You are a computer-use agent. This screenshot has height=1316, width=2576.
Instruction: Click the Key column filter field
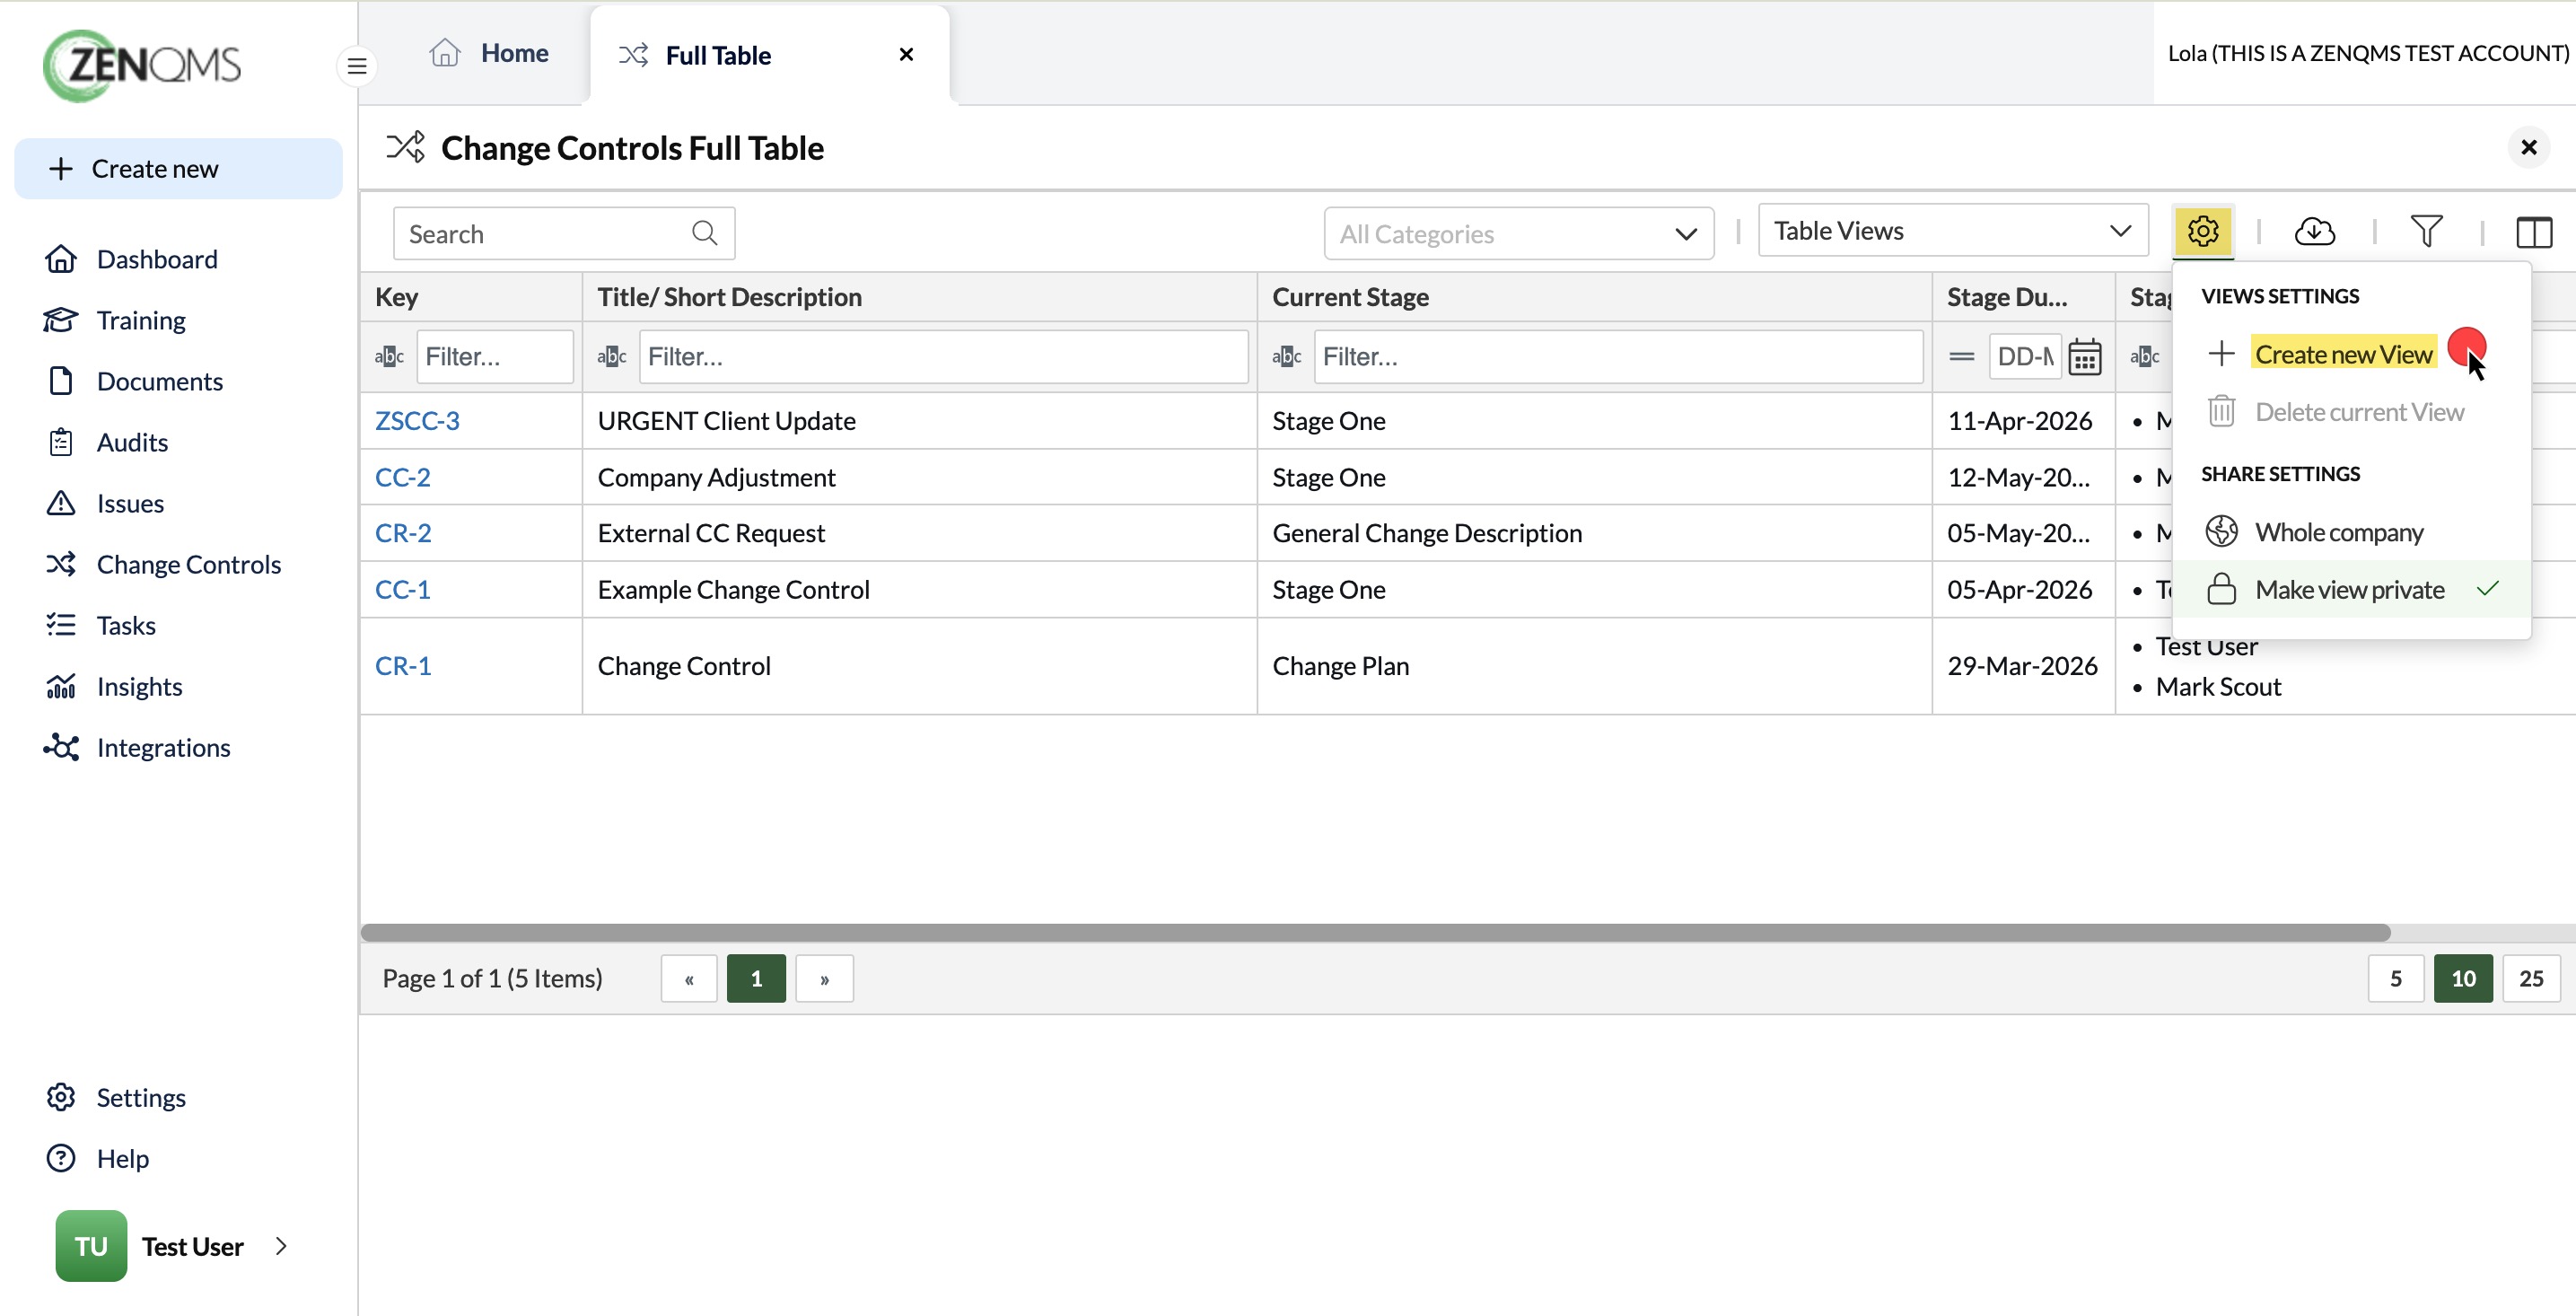(495, 357)
